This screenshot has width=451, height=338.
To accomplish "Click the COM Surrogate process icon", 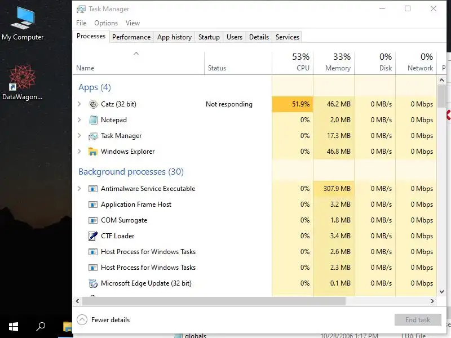I will tap(93, 220).
